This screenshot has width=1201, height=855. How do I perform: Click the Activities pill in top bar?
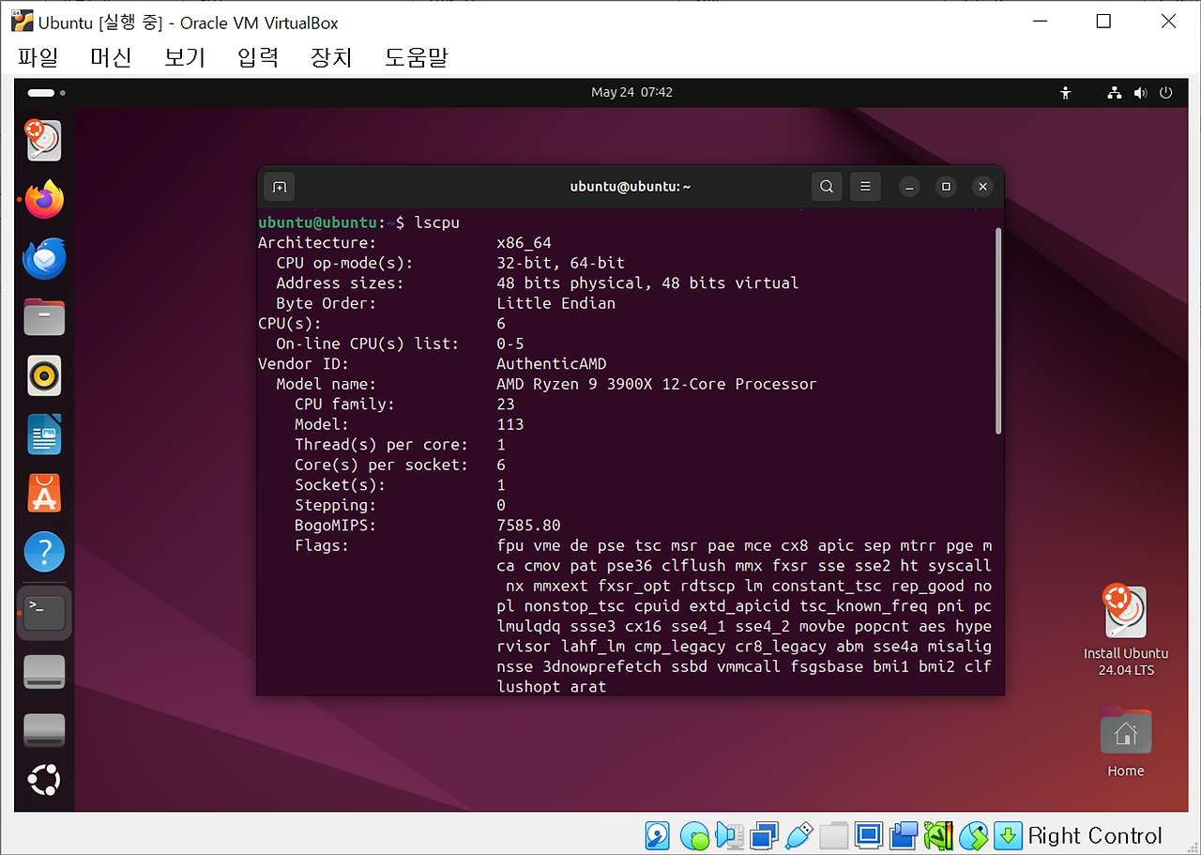[46, 93]
